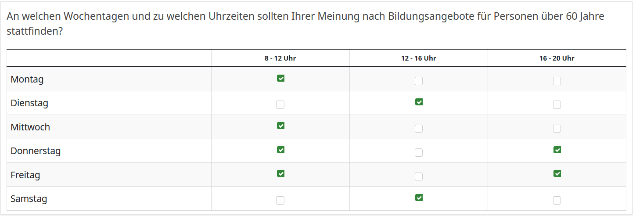This screenshot has height=216, width=636.
Task: Enable Montag 16 - 20 Uhr option
Action: pos(557,81)
